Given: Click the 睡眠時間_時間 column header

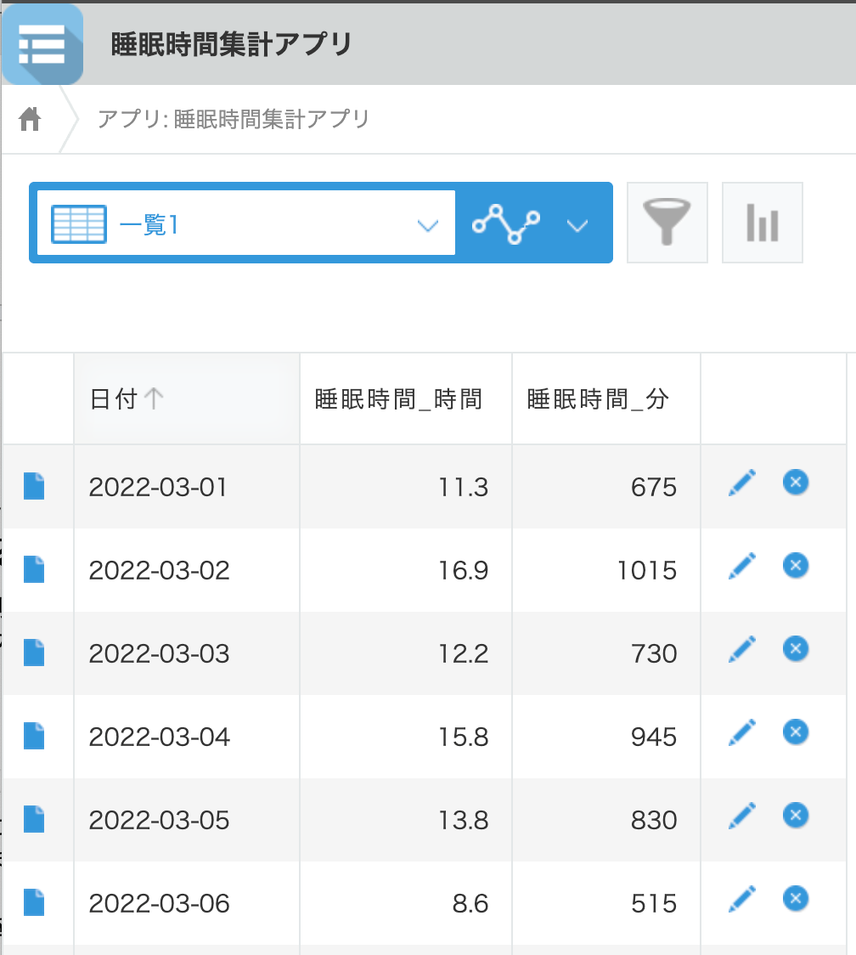Looking at the screenshot, I should (398, 399).
